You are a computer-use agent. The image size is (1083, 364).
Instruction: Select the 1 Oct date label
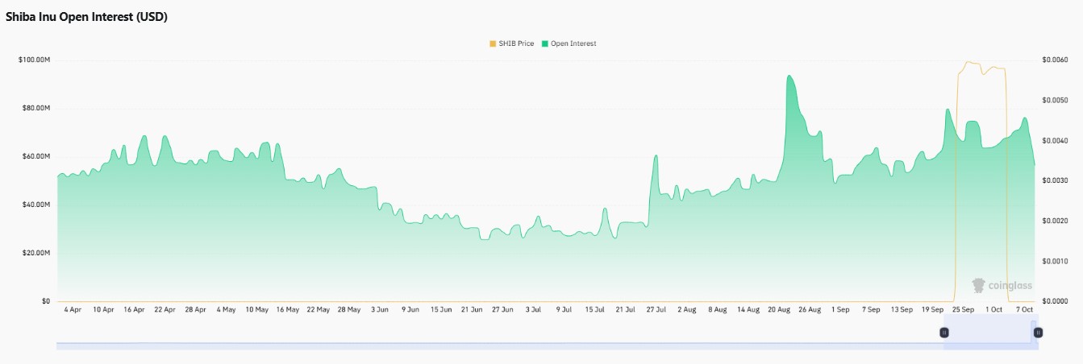coord(993,309)
